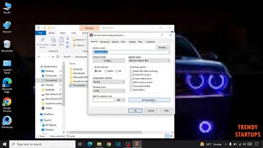Open the Network desktop icon
Viewport: 263px width, 148px height.
[x=7, y=27]
